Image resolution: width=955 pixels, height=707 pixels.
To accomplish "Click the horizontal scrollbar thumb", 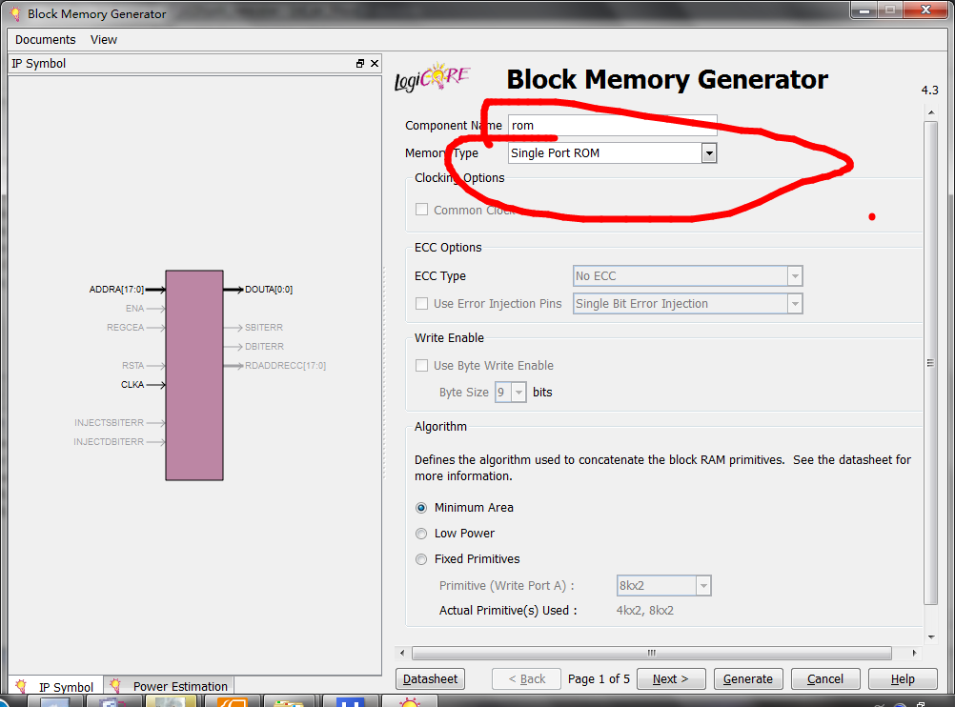I will pyautogui.click(x=652, y=653).
